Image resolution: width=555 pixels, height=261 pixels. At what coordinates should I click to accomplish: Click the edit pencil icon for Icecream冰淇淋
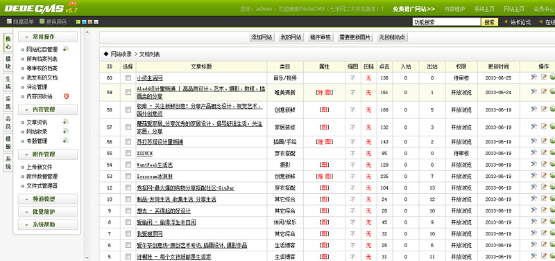click(x=544, y=176)
